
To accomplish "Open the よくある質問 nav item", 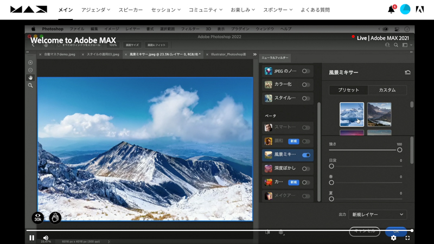I will pyautogui.click(x=315, y=10).
